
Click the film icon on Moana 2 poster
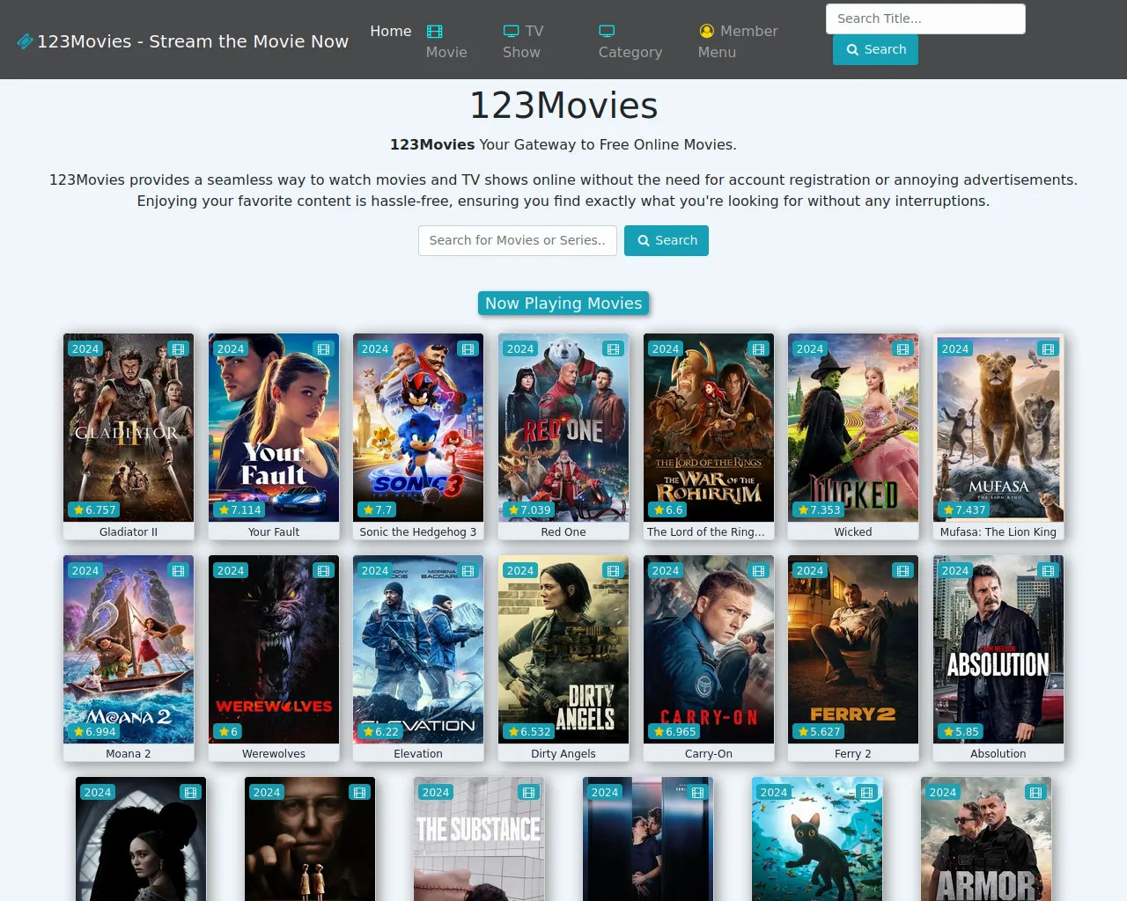[179, 571]
